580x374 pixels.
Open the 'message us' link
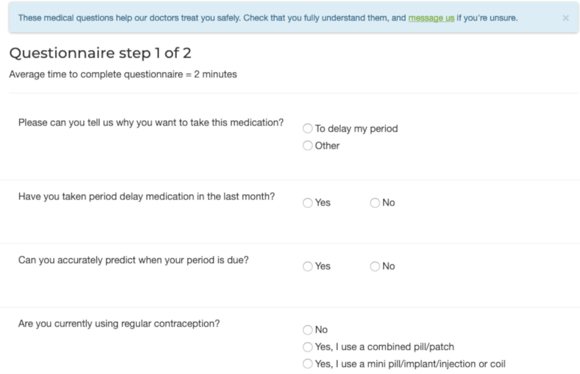pos(431,18)
